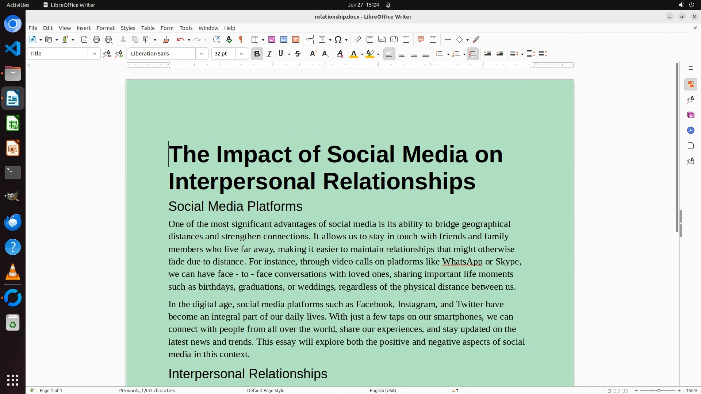Open the Tools menu
The width and height of the screenshot is (701, 394).
186,28
